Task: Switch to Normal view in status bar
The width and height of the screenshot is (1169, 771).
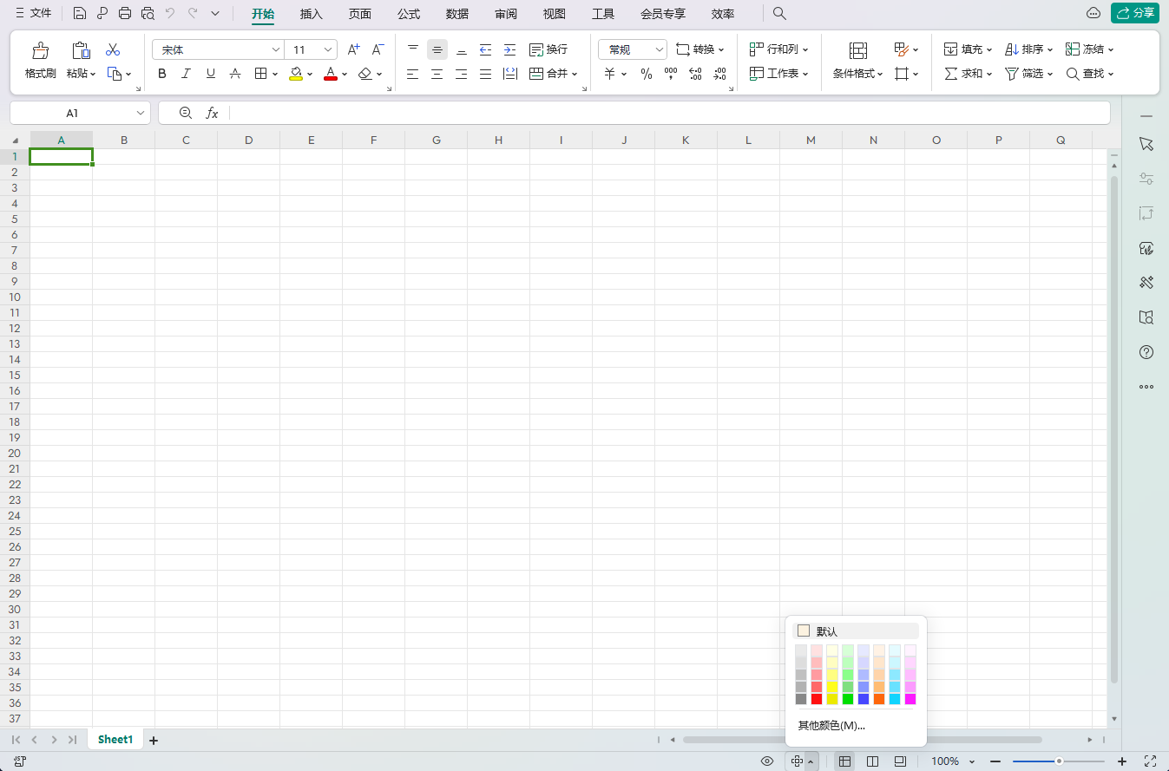Action: point(844,761)
